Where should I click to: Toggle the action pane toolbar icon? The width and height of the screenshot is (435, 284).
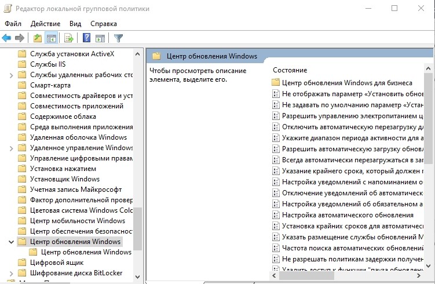click(x=100, y=38)
